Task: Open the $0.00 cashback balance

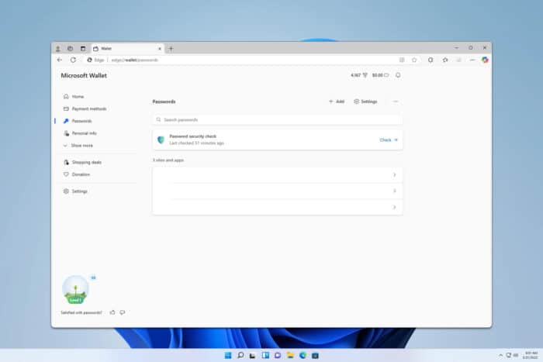Action: (x=380, y=75)
